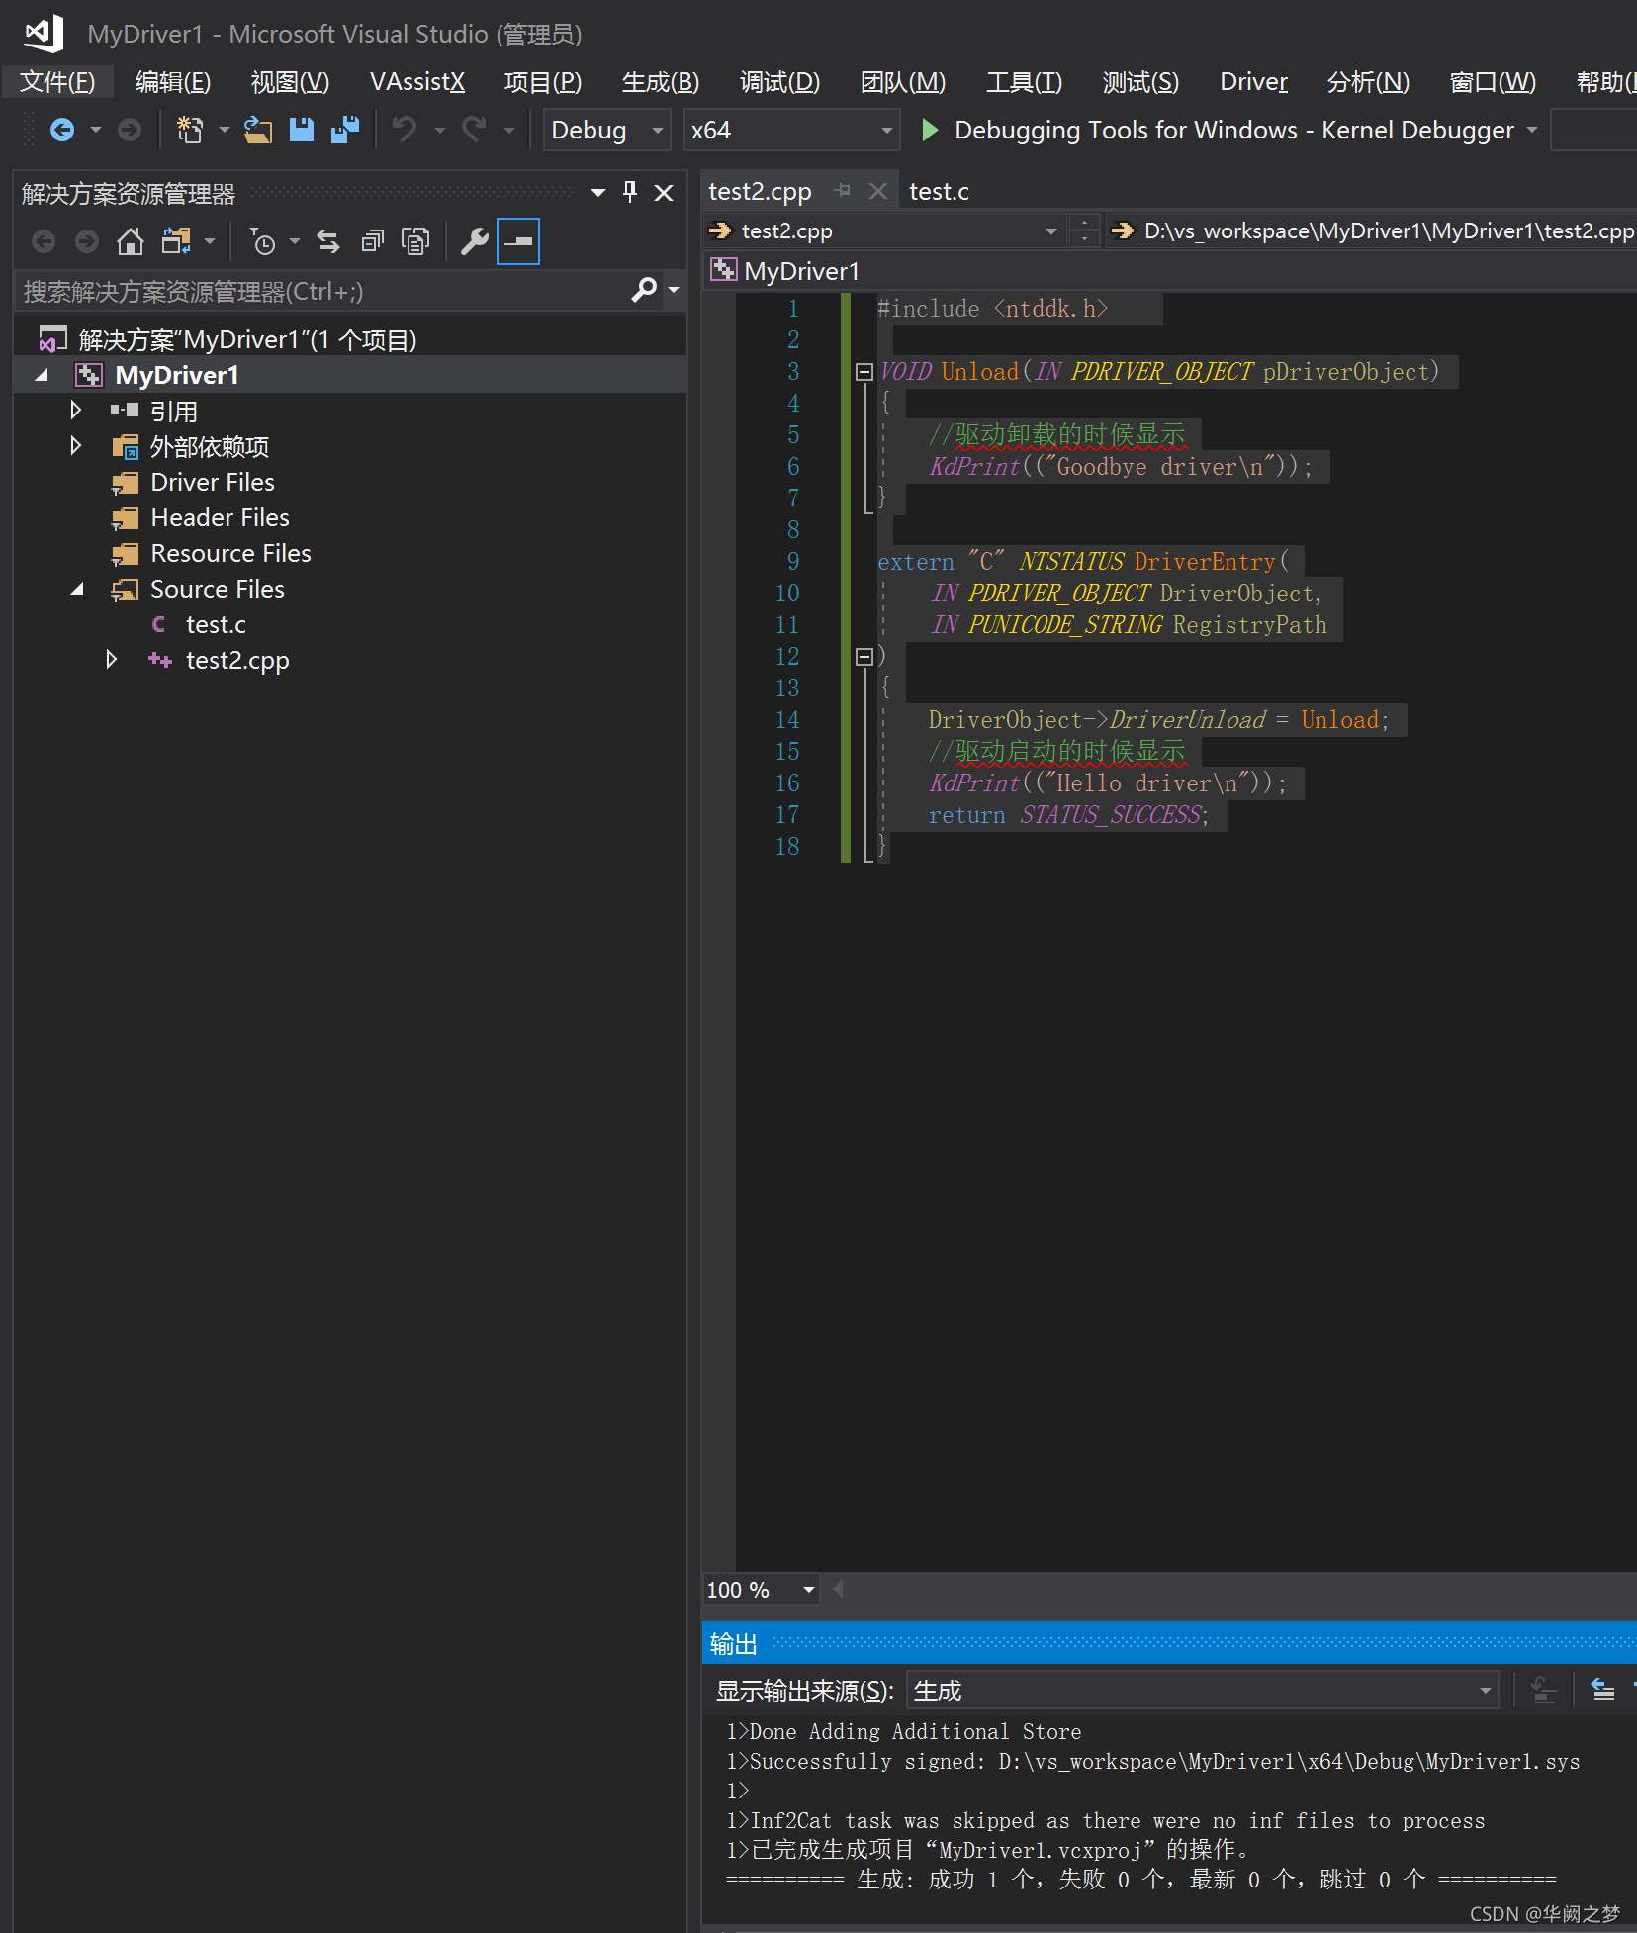The width and height of the screenshot is (1637, 1933).
Task: Expand the 引用 references node
Action: [x=76, y=410]
